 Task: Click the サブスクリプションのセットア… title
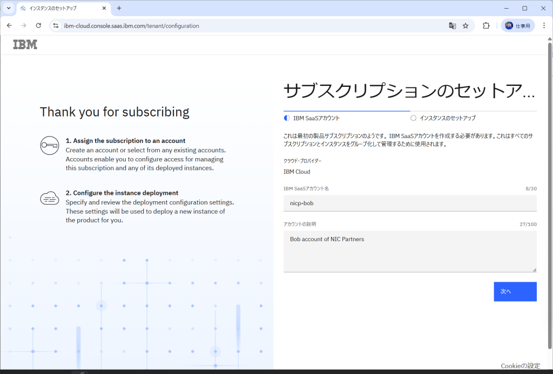[x=409, y=91]
